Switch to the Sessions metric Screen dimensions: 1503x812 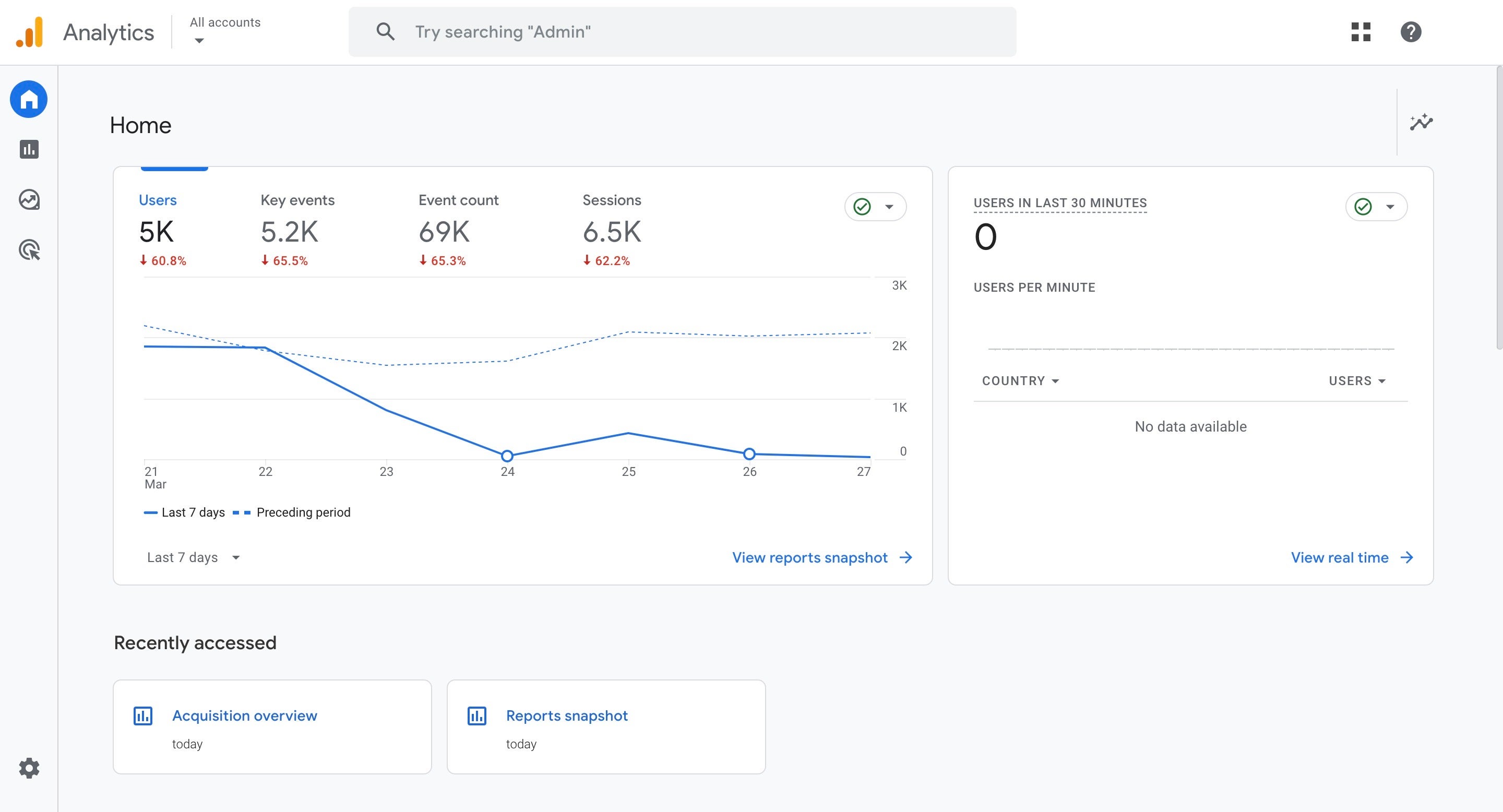612,199
